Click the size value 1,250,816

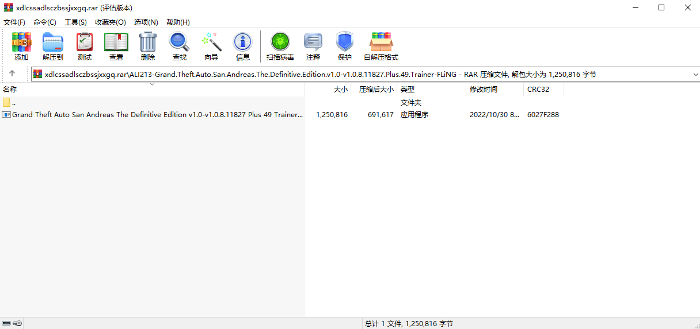click(x=332, y=114)
